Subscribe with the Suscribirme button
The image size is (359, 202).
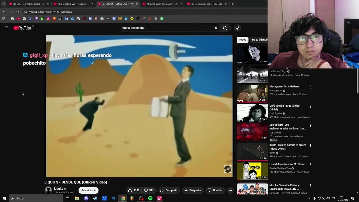(88, 190)
